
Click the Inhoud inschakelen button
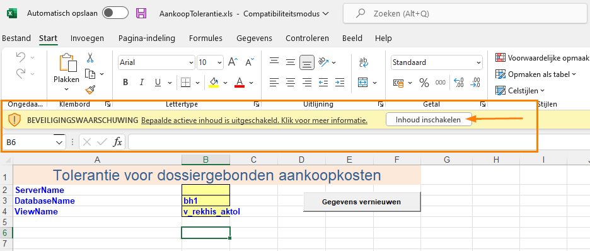(429, 120)
